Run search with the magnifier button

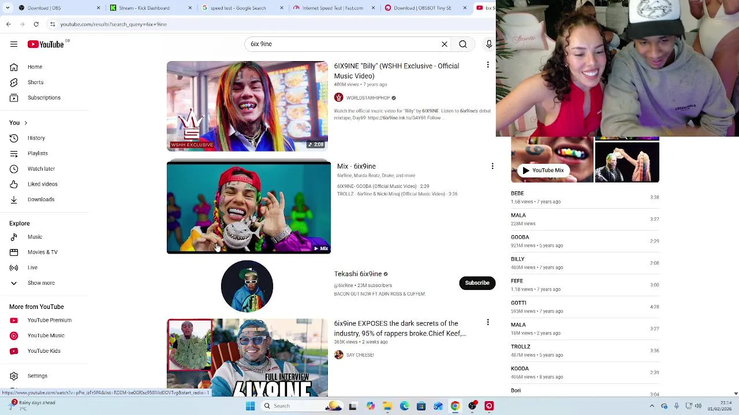tap(463, 44)
